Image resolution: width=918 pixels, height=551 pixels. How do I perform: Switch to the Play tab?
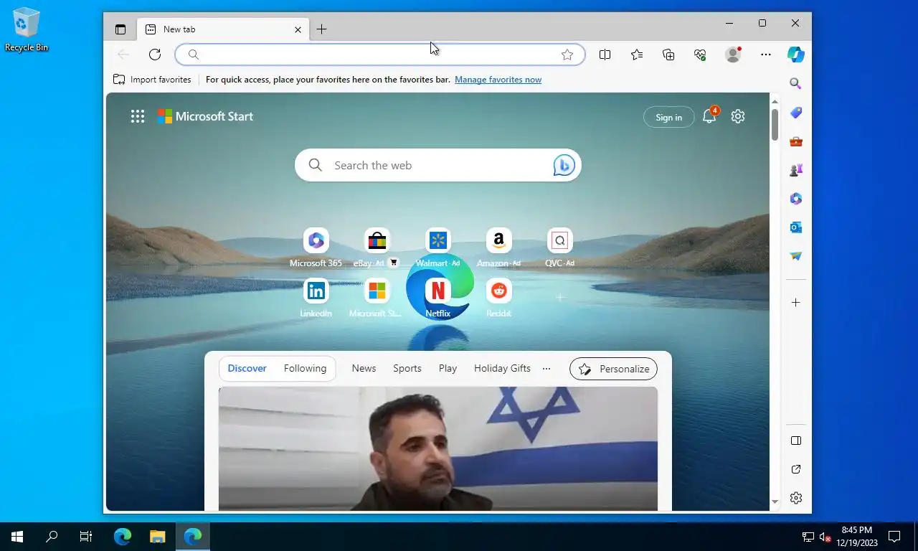448,368
